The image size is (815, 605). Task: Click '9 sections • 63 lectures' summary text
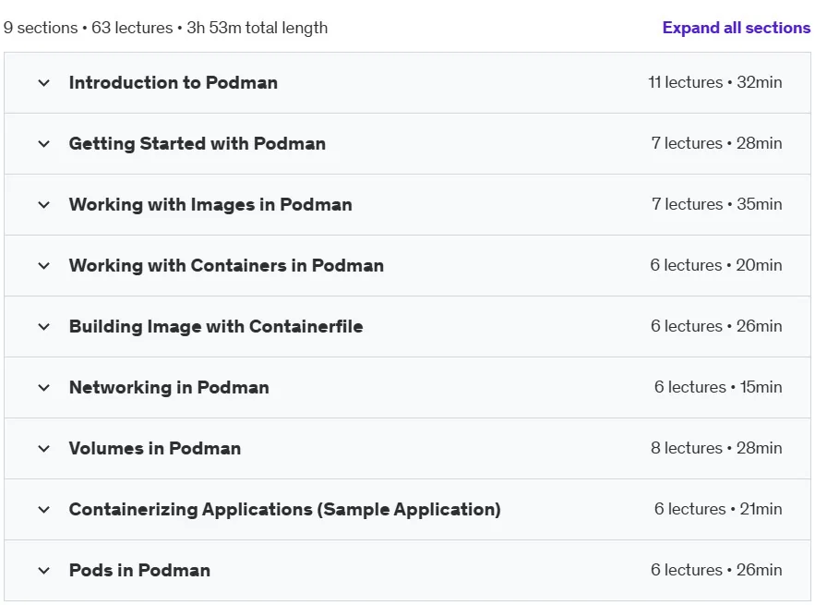click(88, 28)
